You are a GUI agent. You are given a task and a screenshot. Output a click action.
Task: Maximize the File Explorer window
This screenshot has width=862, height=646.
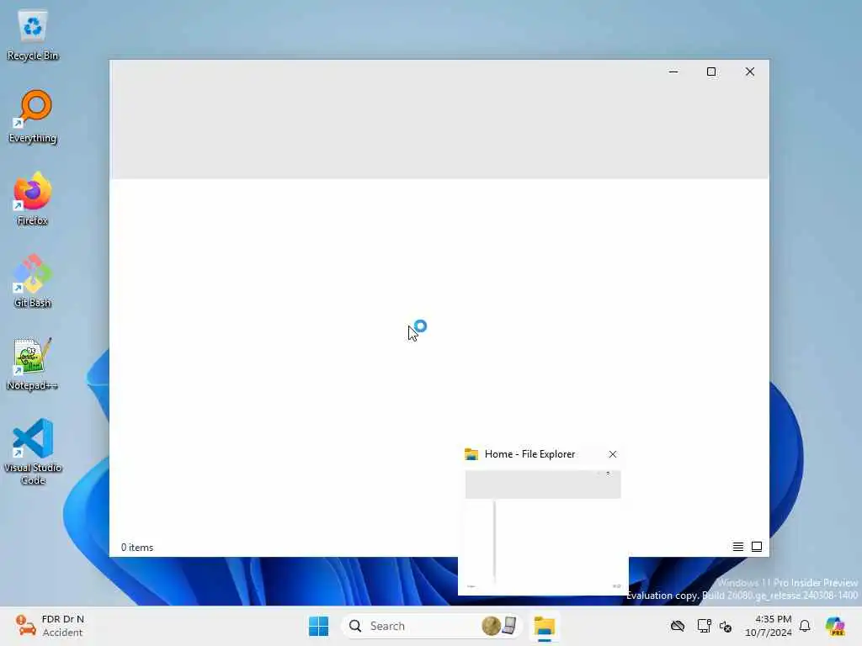coord(711,71)
